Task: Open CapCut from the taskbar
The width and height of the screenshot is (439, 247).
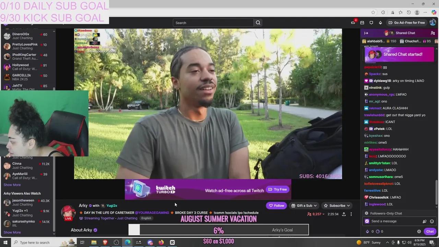Action: (173, 243)
